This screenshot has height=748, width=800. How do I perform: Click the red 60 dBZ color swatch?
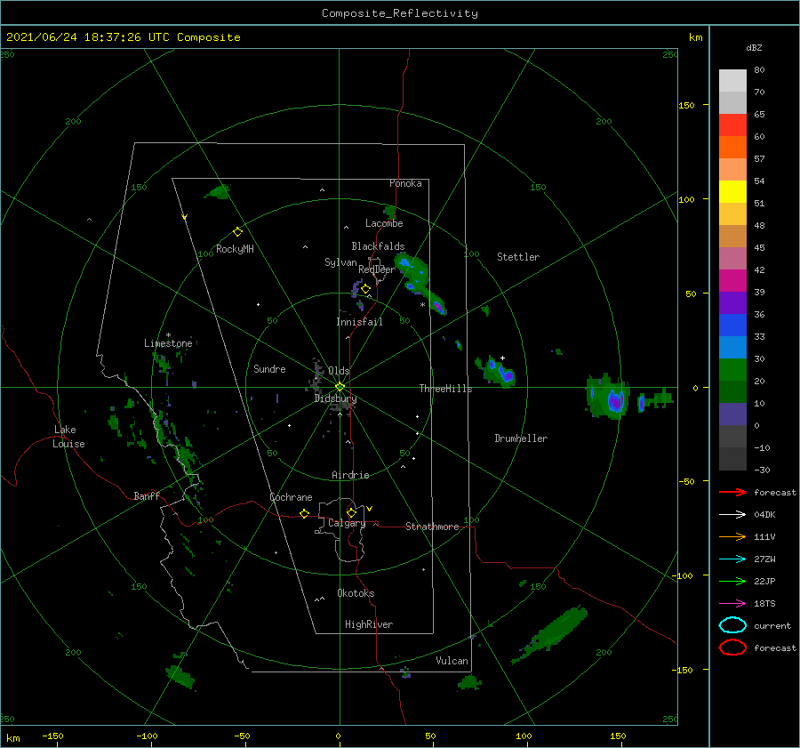[x=732, y=125]
